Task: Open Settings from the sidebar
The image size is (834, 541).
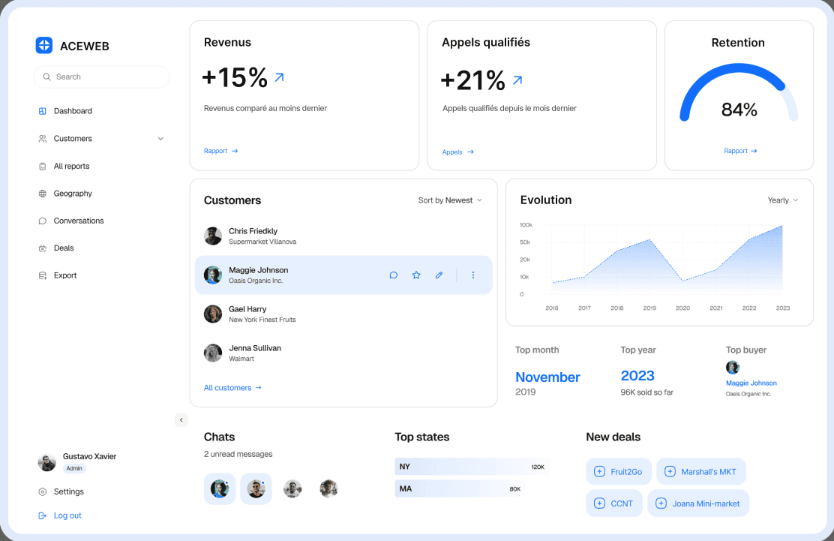Action: pos(70,491)
